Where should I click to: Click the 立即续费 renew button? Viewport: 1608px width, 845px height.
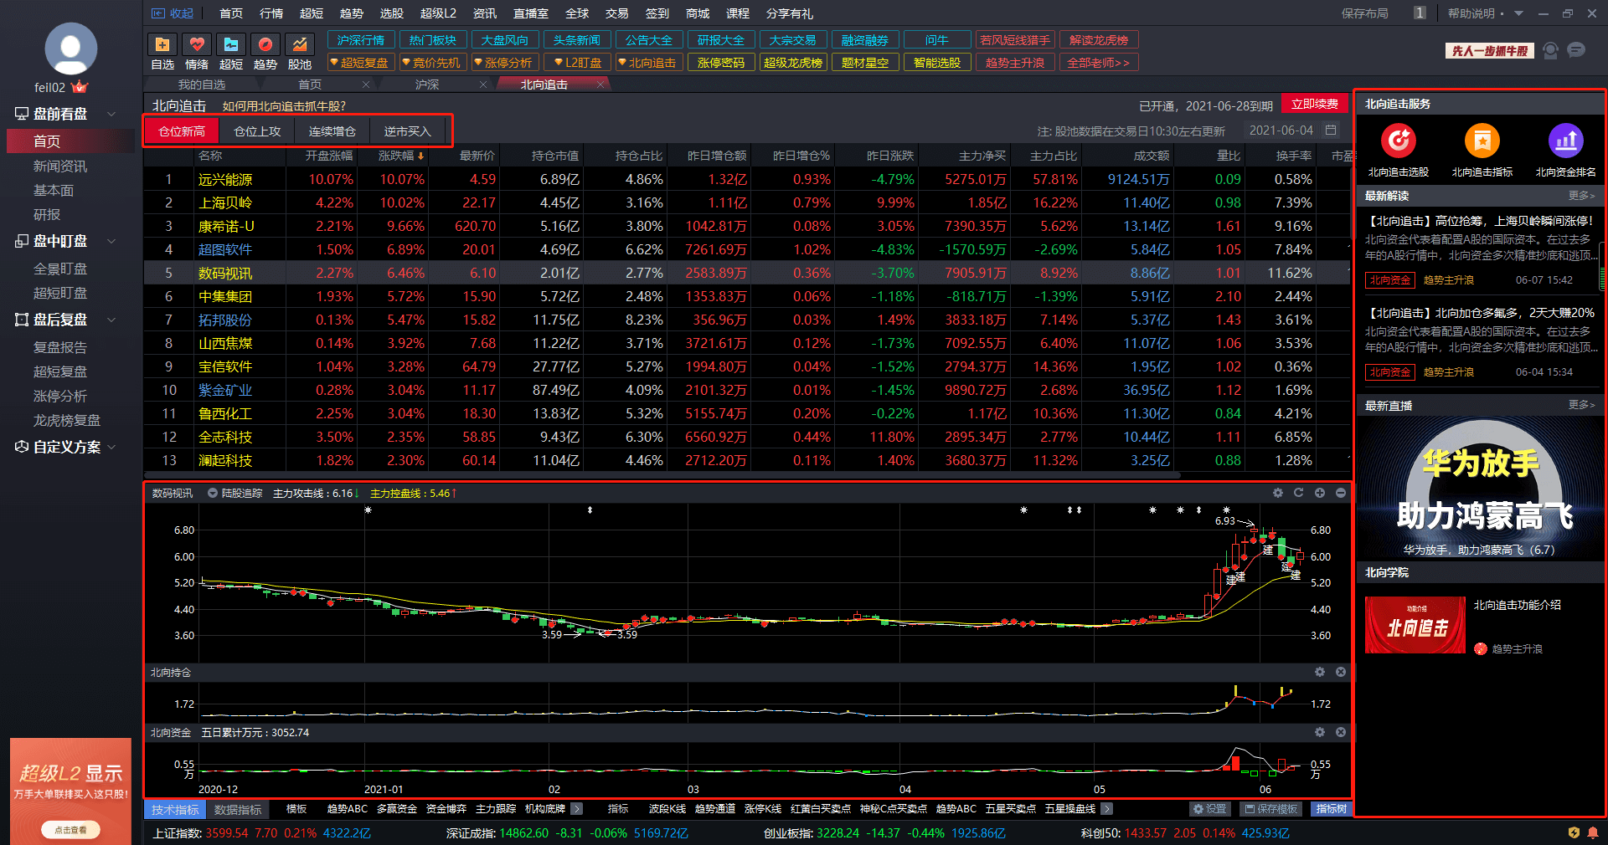(1314, 104)
